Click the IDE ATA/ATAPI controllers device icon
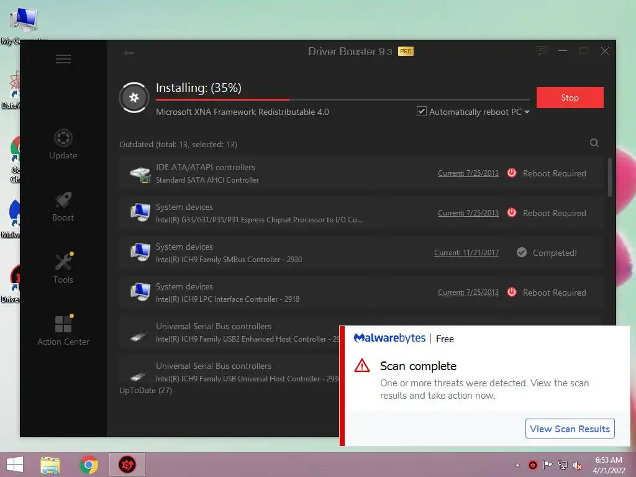The width and height of the screenshot is (636, 477). [x=140, y=174]
